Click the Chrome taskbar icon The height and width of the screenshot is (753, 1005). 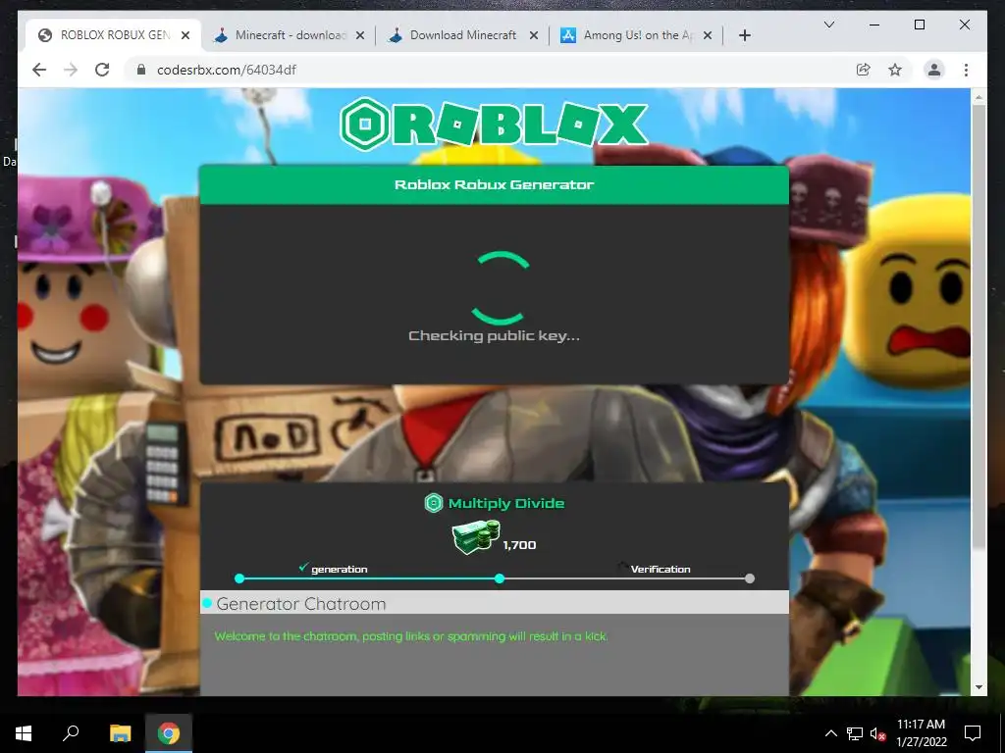(x=169, y=733)
